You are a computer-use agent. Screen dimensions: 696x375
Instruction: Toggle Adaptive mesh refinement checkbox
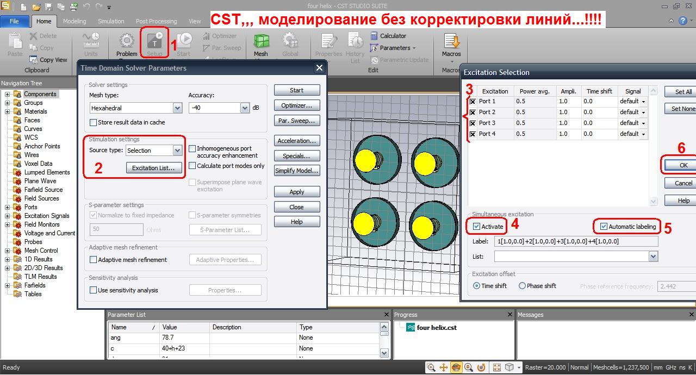[93, 260]
